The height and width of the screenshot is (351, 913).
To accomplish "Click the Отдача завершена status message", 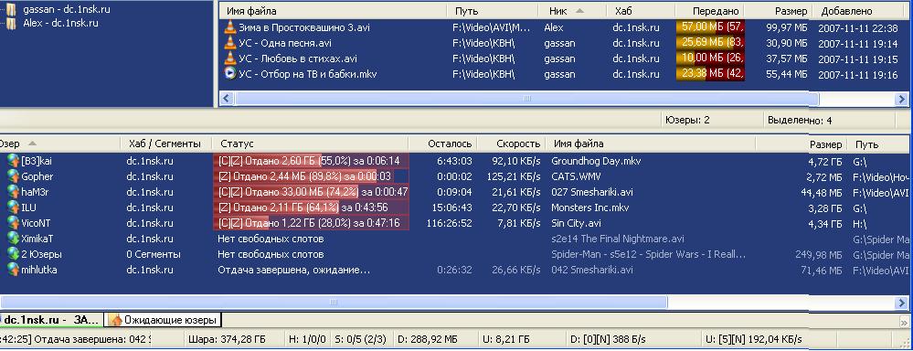I will click(75, 339).
